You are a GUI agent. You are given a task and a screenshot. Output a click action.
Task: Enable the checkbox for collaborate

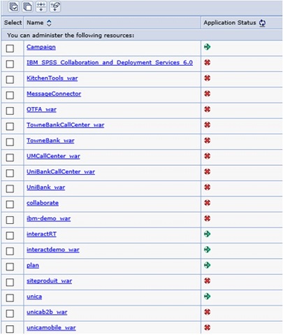click(10, 204)
